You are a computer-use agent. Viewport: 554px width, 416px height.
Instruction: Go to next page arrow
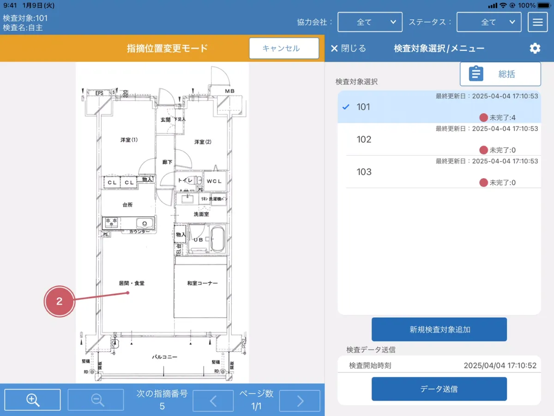pos(300,401)
